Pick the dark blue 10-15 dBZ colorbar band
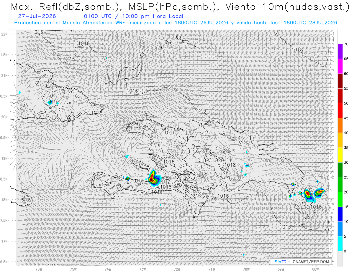 (340, 214)
